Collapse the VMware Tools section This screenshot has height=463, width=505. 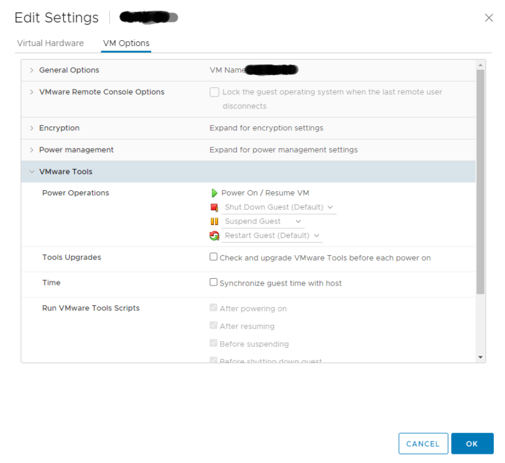pyautogui.click(x=32, y=172)
